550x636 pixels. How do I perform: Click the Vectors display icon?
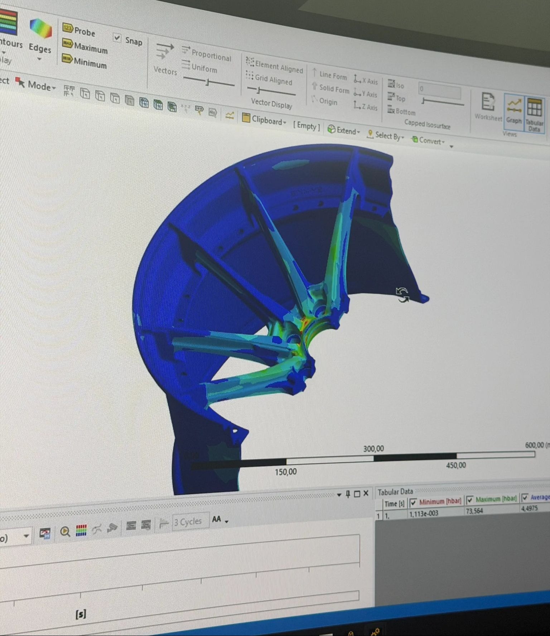pos(165,59)
